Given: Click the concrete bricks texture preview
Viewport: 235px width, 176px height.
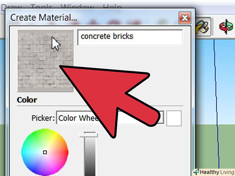Looking at the screenshot, I should 46,61.
